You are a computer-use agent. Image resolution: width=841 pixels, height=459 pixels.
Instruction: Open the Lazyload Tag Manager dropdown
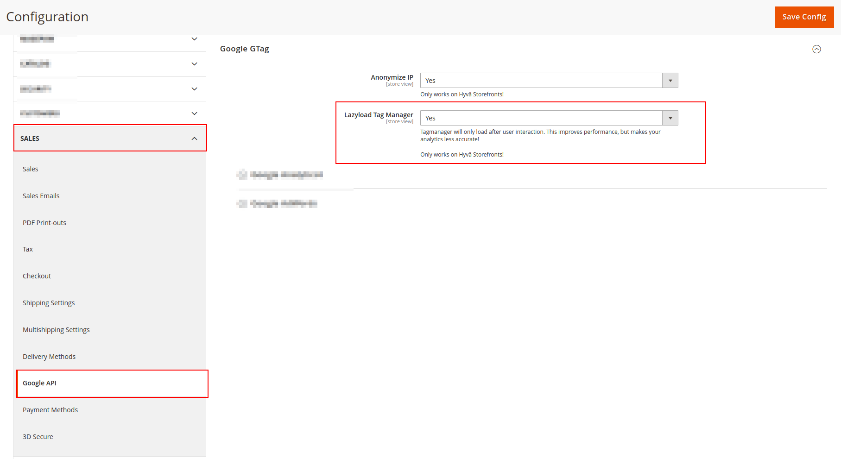point(549,118)
